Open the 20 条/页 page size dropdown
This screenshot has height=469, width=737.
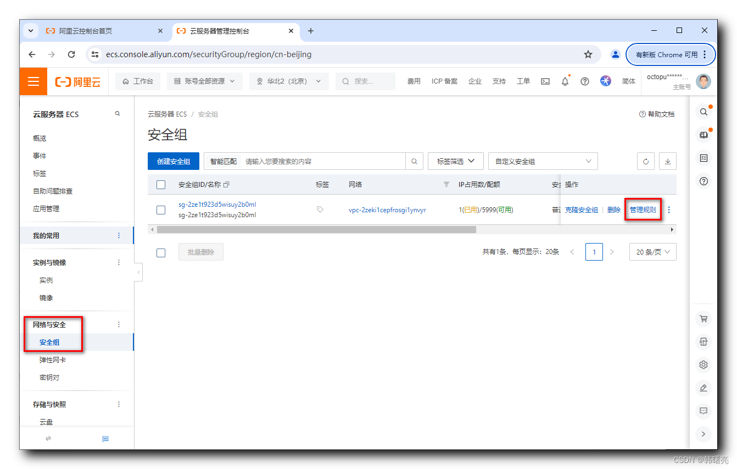652,251
